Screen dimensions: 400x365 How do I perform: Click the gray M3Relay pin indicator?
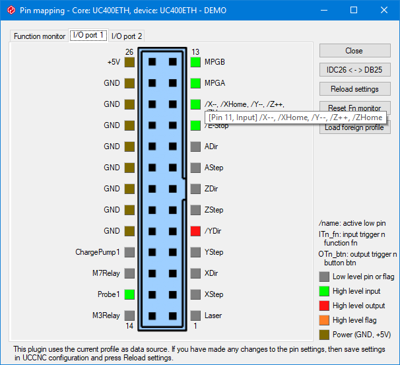(129, 315)
